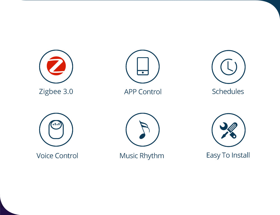The height and width of the screenshot is (215, 280).
Task: Click the Music Rhythm text label
Action: [x=142, y=156]
